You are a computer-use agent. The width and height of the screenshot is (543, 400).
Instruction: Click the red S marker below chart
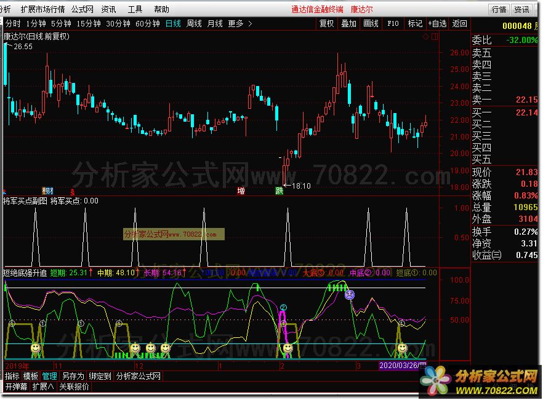pos(73,190)
